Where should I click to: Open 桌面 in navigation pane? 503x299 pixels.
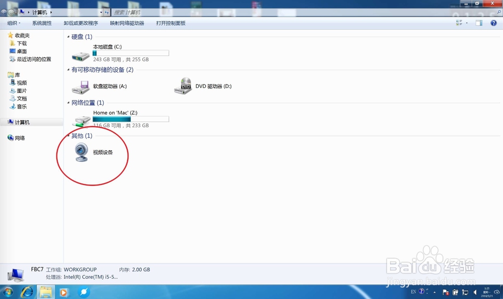click(18, 51)
